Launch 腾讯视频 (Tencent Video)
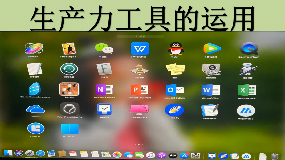The height and width of the screenshot is (160, 285). pyautogui.click(x=212, y=48)
